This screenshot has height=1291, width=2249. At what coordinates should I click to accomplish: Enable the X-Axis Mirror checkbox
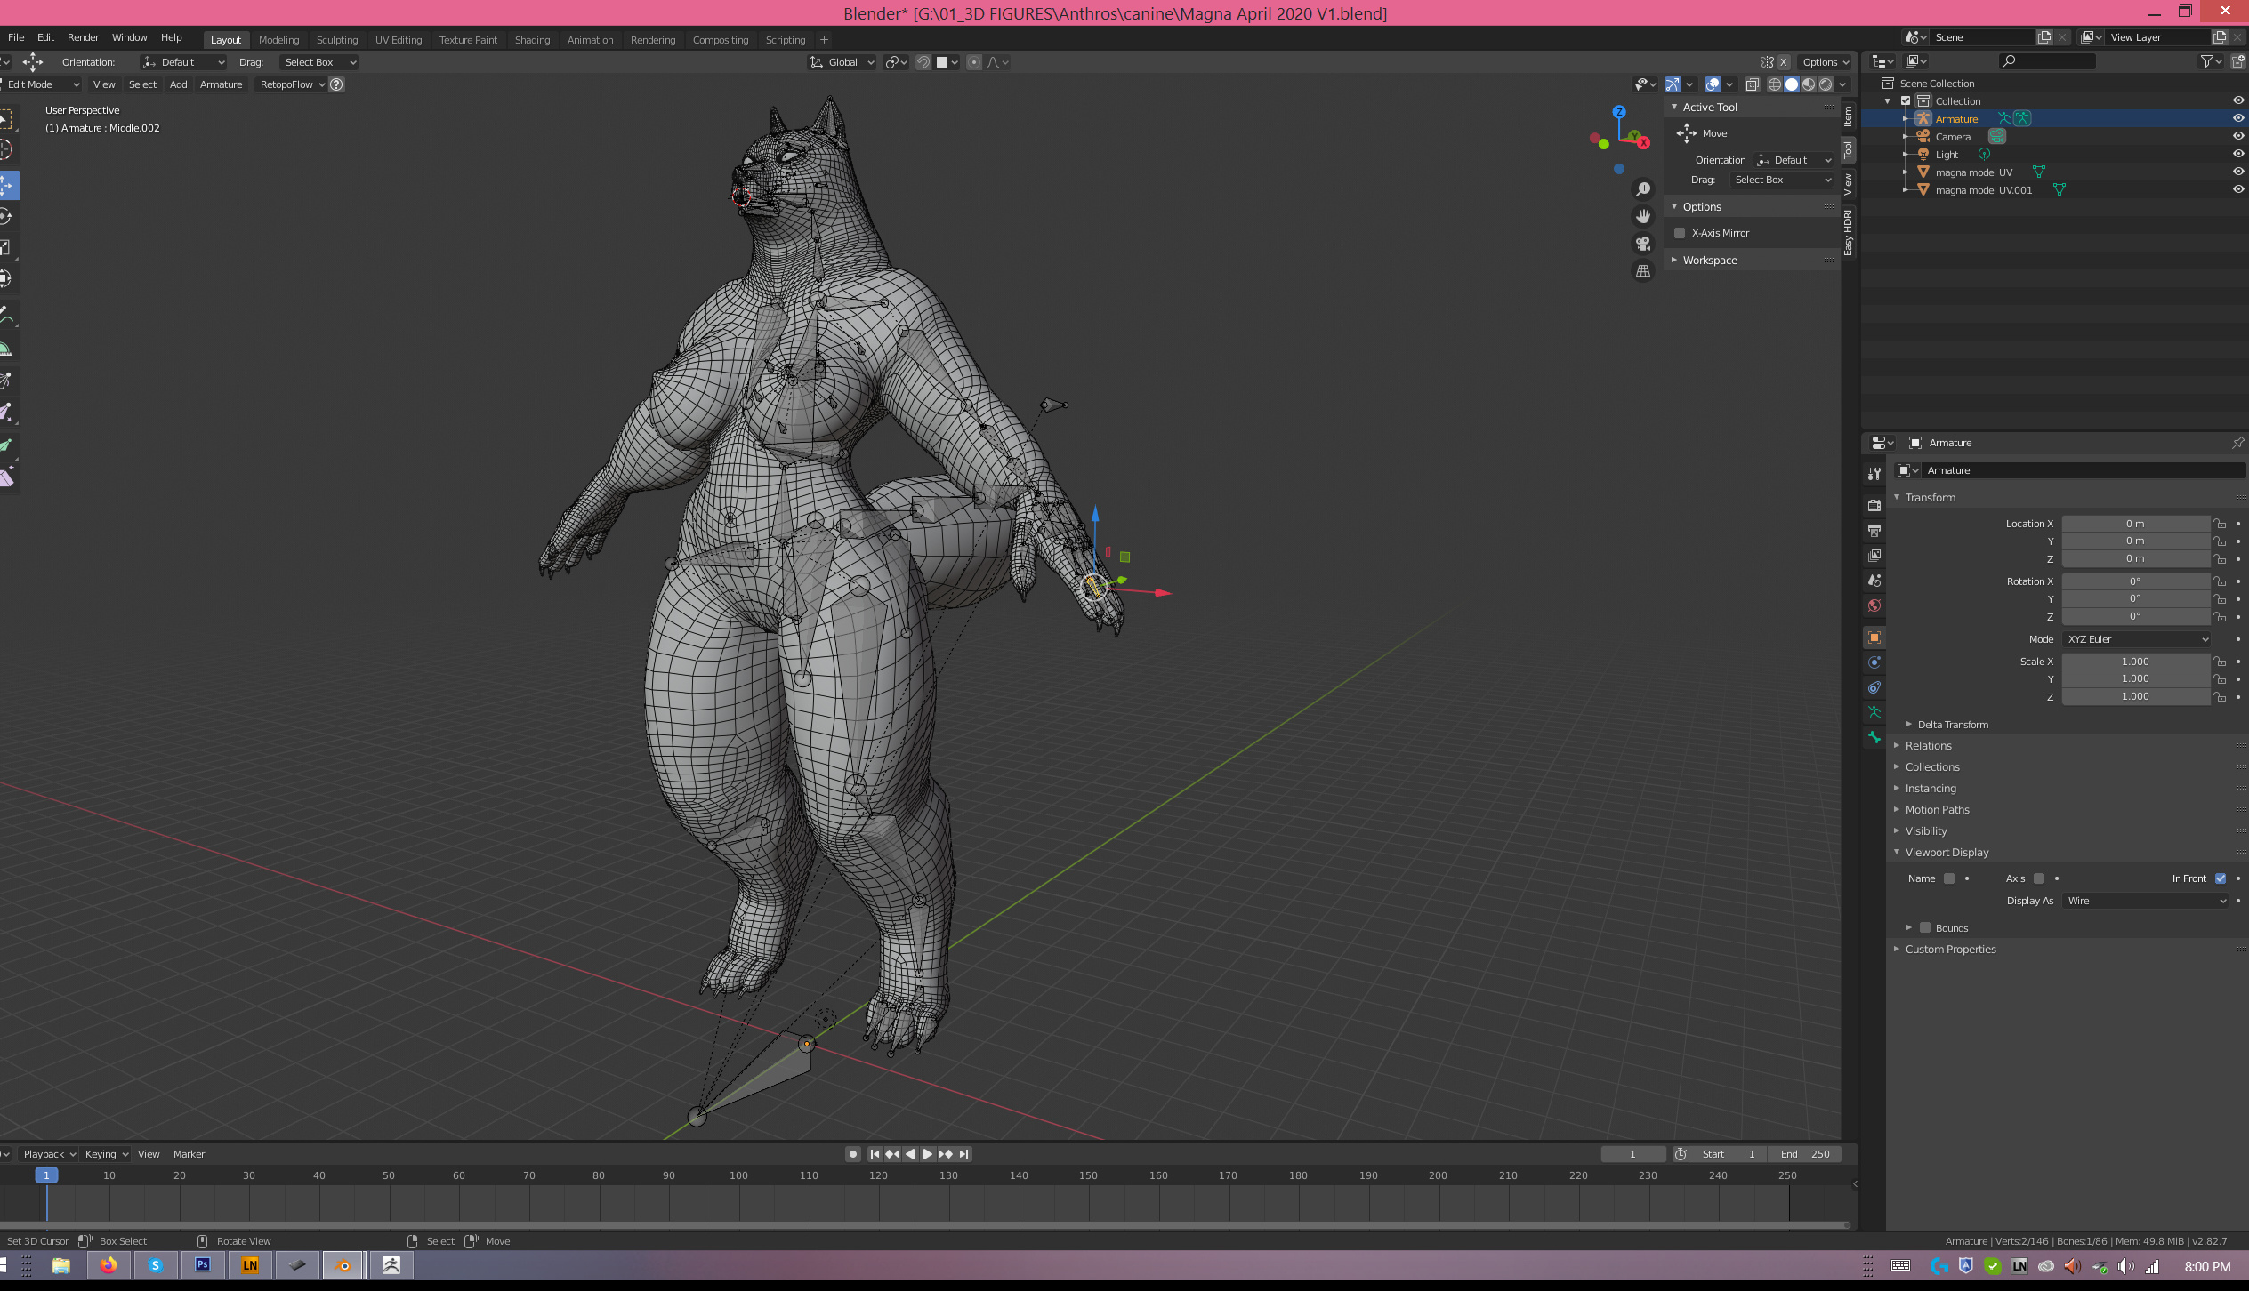tap(1680, 233)
